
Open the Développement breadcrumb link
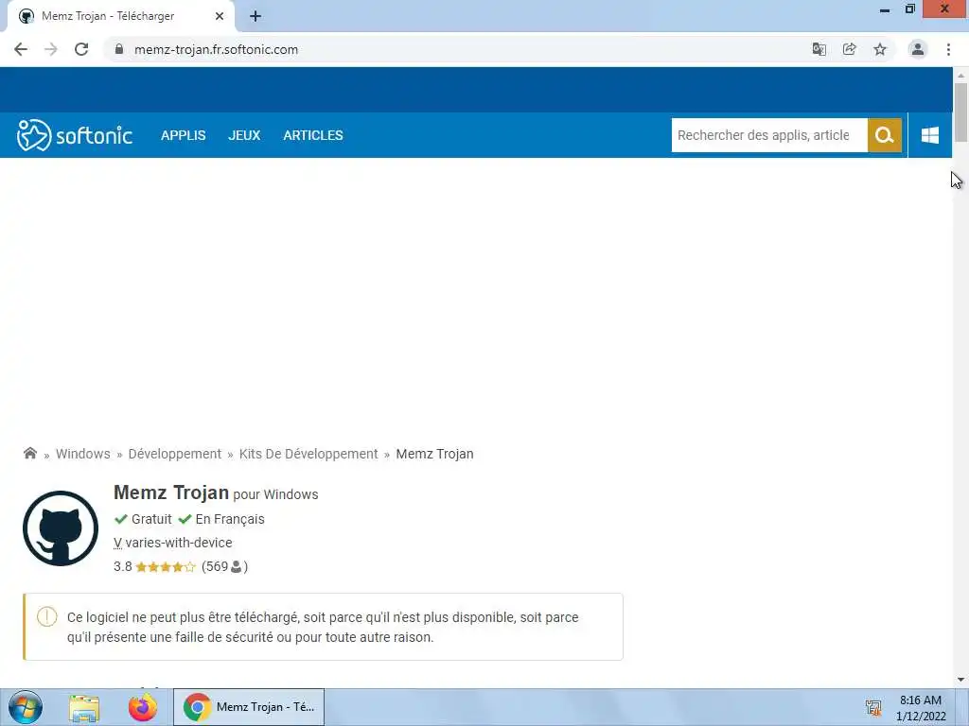coord(174,454)
